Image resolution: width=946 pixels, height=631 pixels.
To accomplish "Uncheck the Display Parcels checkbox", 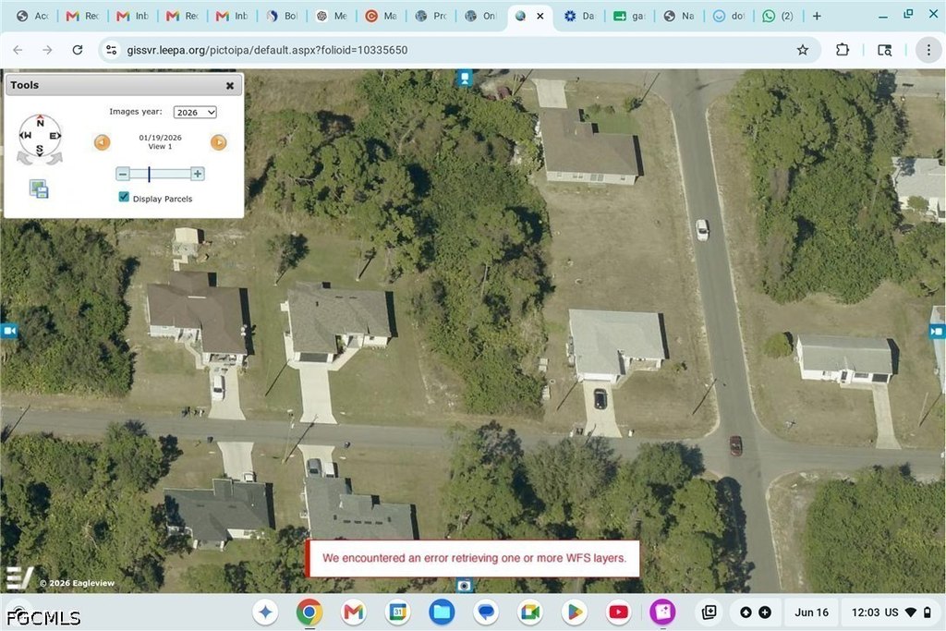I will (124, 198).
